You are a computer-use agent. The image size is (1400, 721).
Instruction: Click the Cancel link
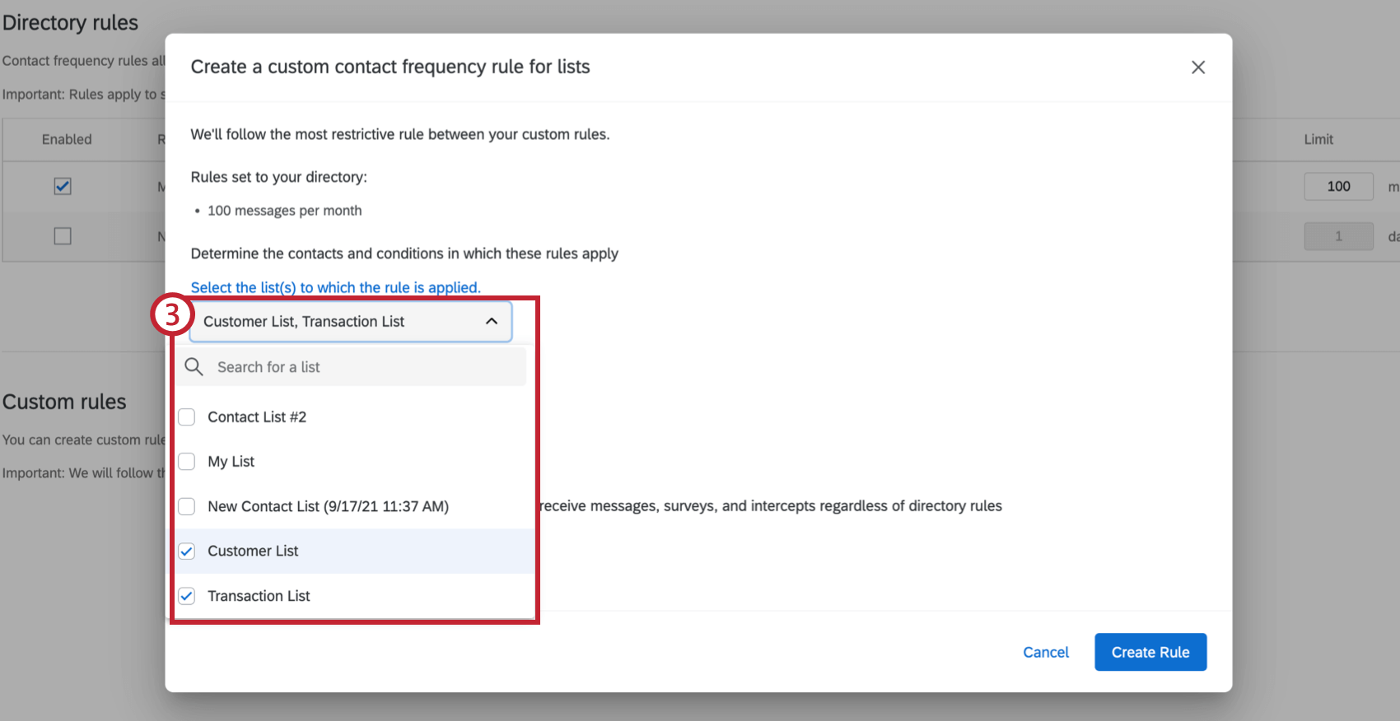point(1045,652)
